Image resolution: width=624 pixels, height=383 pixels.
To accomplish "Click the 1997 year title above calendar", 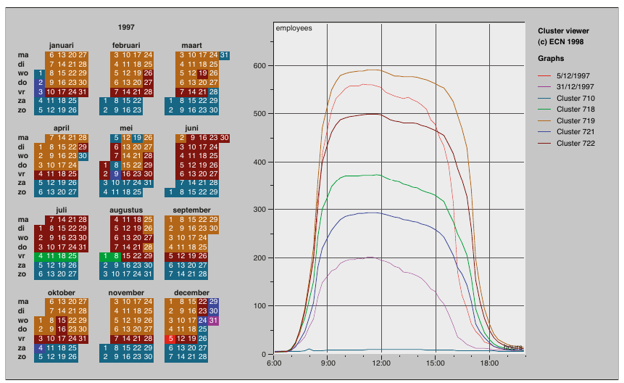I will point(127,27).
